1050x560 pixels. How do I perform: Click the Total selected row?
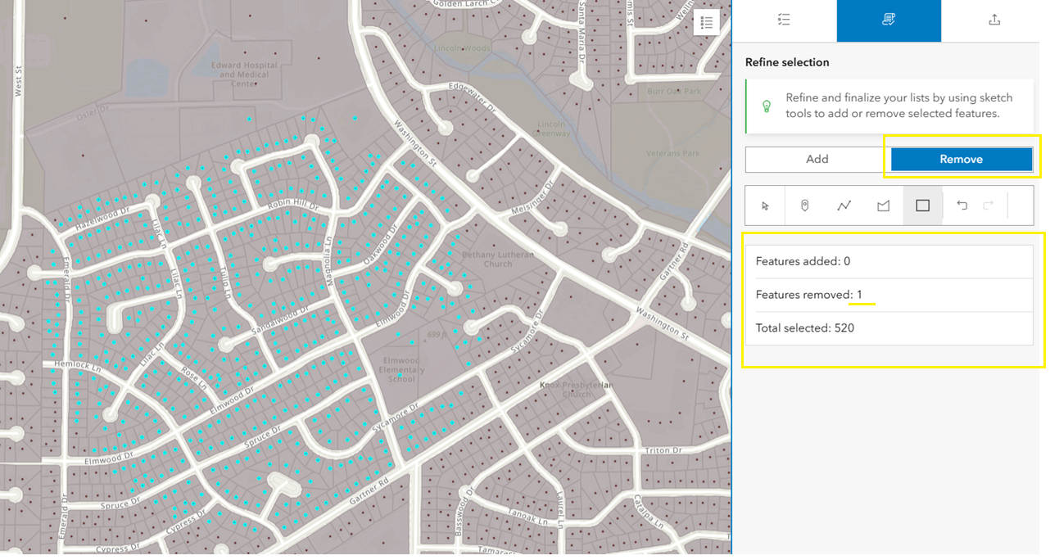pyautogui.click(x=889, y=328)
